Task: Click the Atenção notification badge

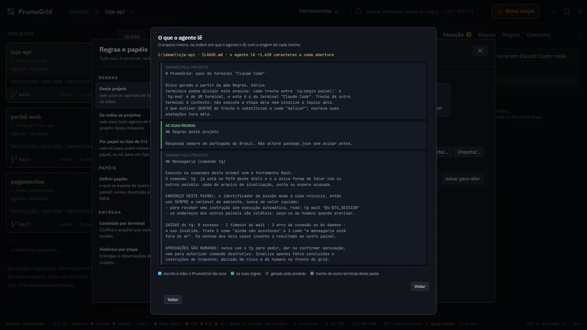Action: pyautogui.click(x=468, y=34)
